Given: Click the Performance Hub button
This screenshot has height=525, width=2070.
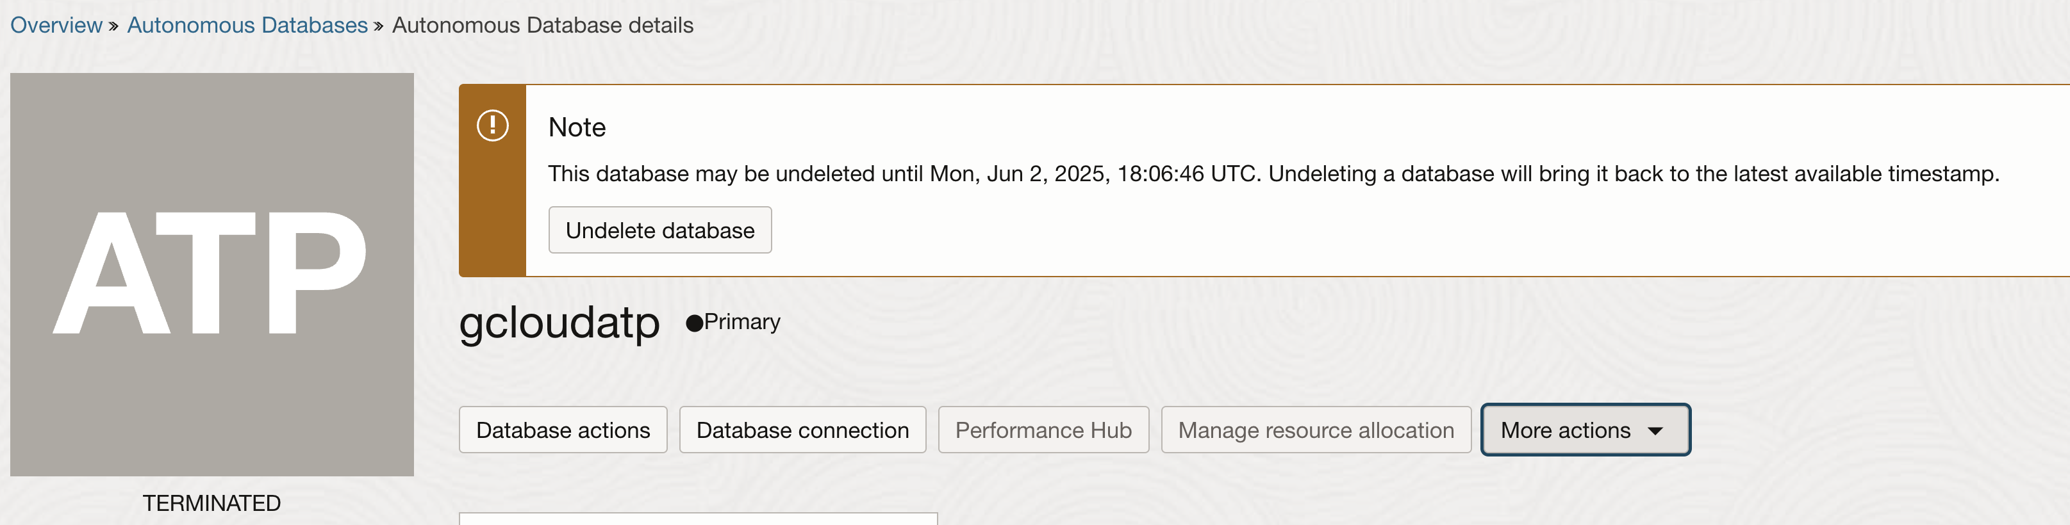Looking at the screenshot, I should pyautogui.click(x=1043, y=430).
